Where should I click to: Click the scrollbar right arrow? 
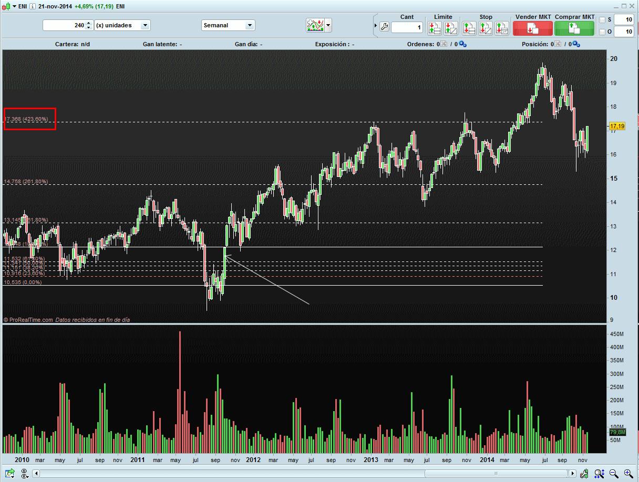tap(572, 474)
